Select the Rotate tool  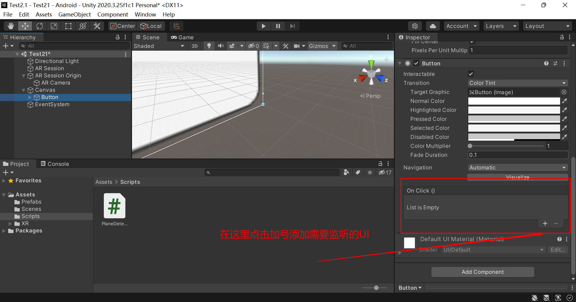40,26
